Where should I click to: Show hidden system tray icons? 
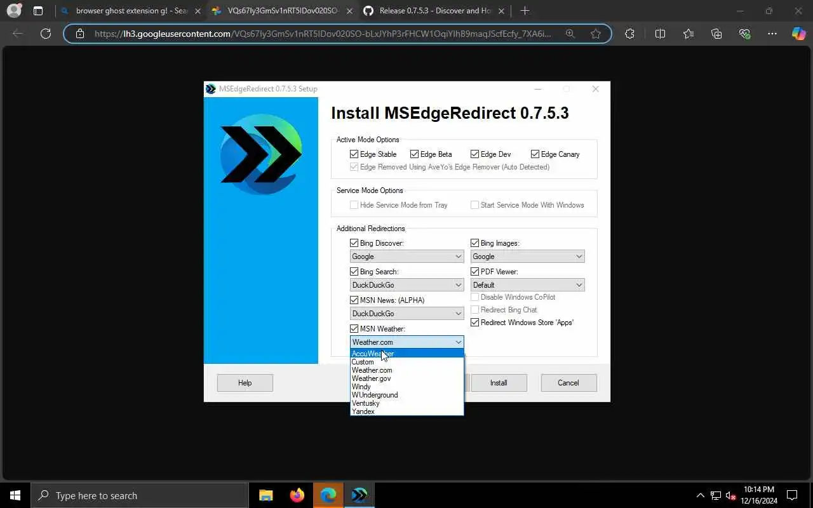pos(701,495)
